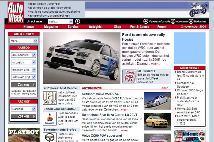Click meer... after the Seat Ibiza summary

[126, 130]
